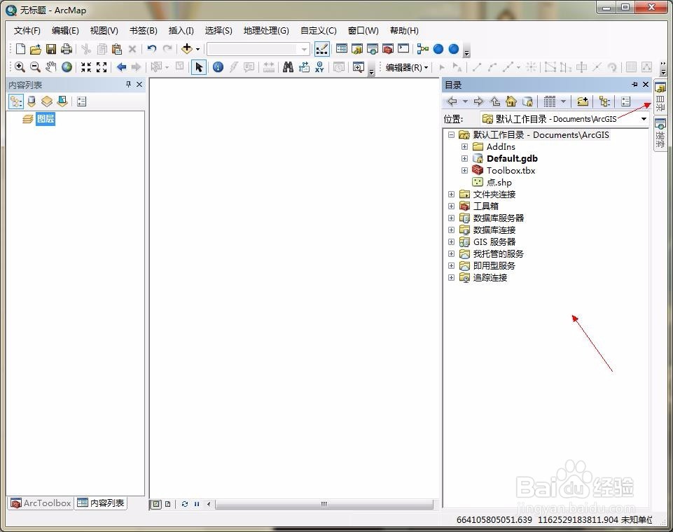Print the map
Image resolution: width=673 pixels, height=532 pixels.
pos(66,49)
